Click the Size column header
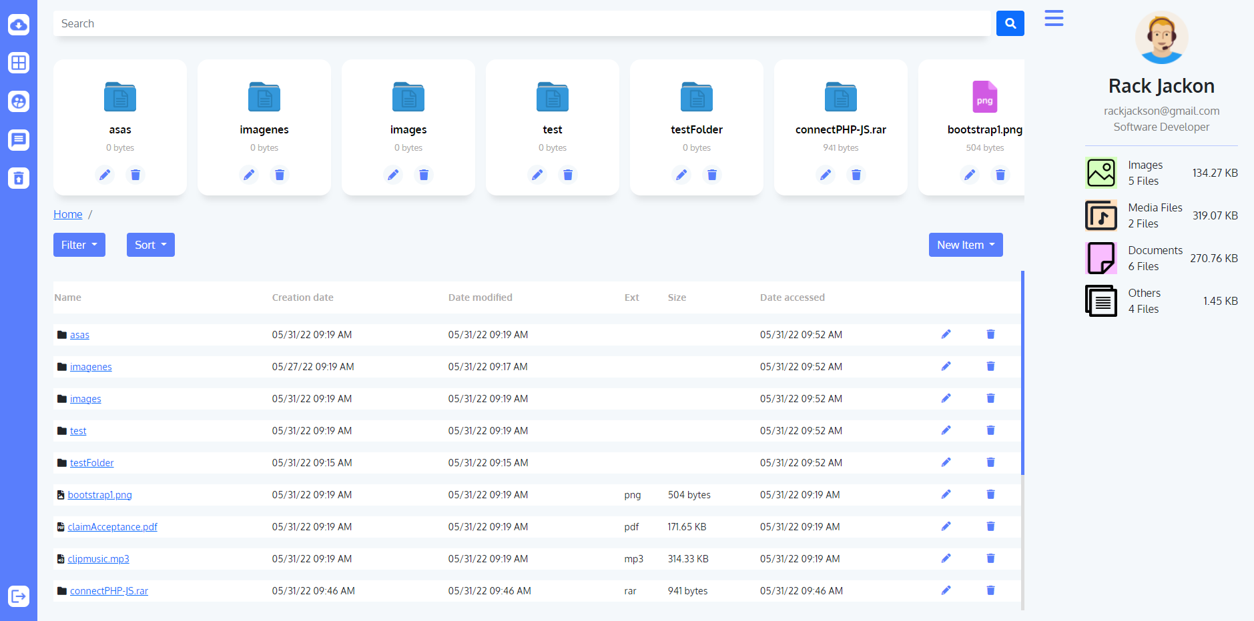 (677, 297)
